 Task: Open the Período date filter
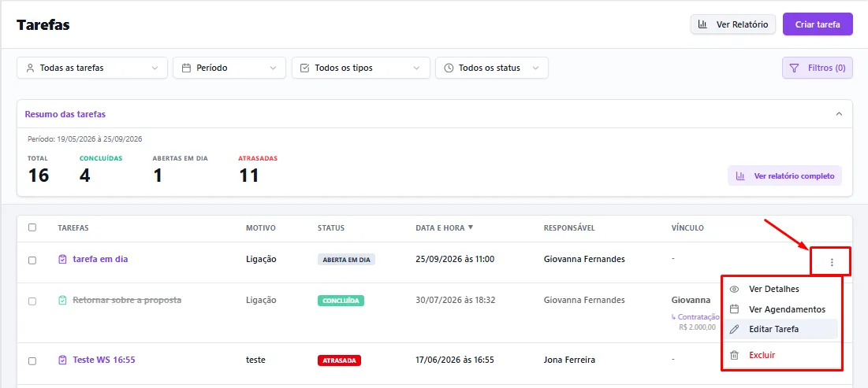coord(229,68)
